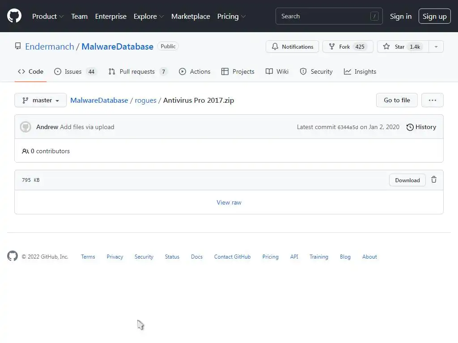The image size is (458, 343).
Task: Click the slash shortcut key icon in search
Action: tap(374, 16)
